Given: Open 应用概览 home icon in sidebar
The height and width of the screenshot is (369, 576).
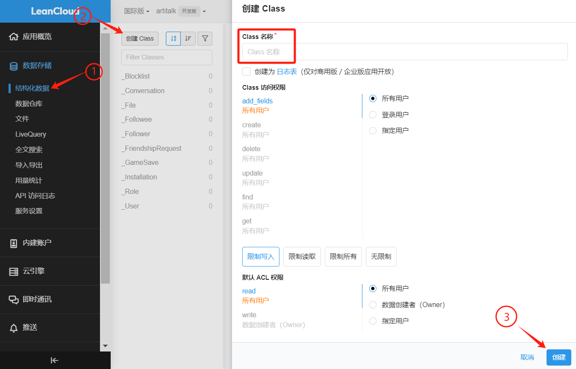Looking at the screenshot, I should tap(14, 36).
